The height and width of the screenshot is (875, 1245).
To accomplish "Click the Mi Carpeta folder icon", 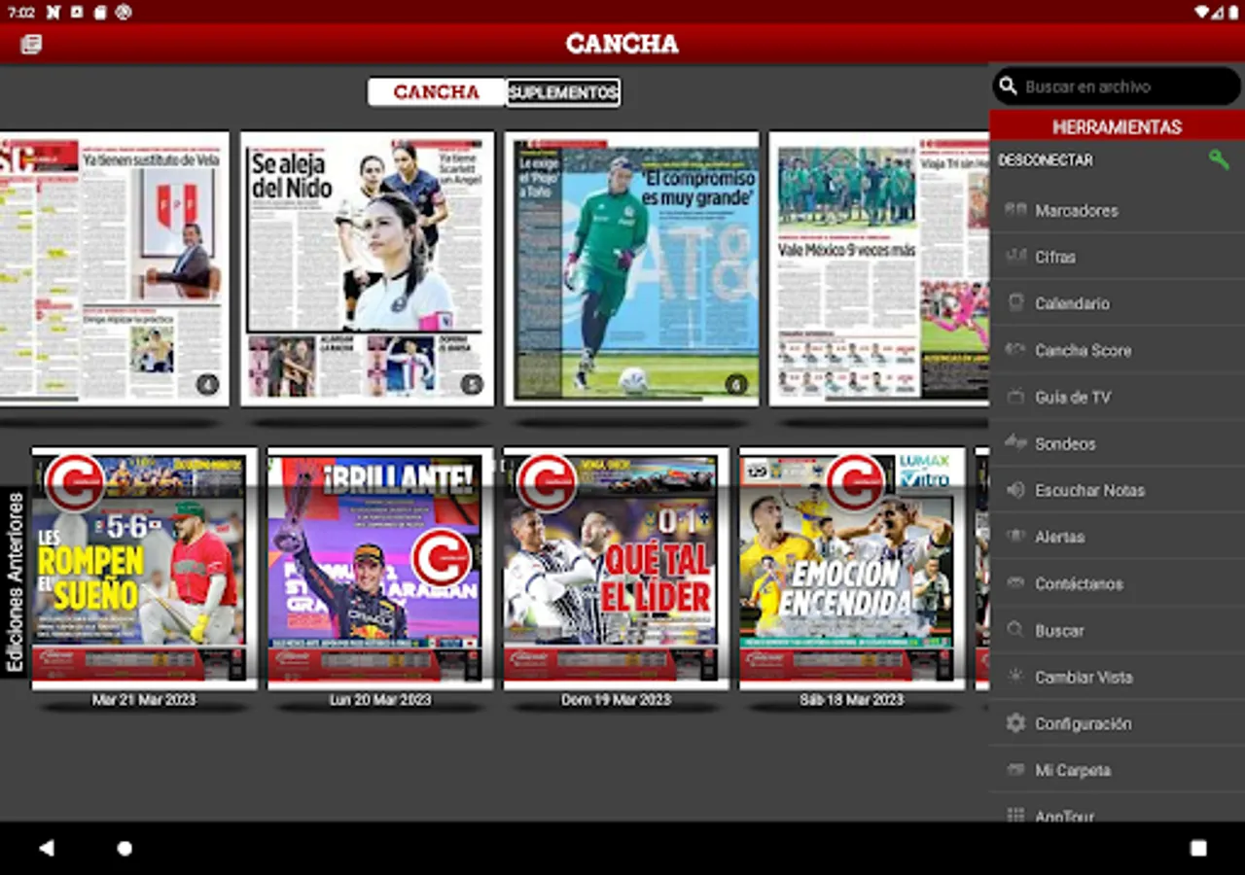I will click(x=1015, y=769).
